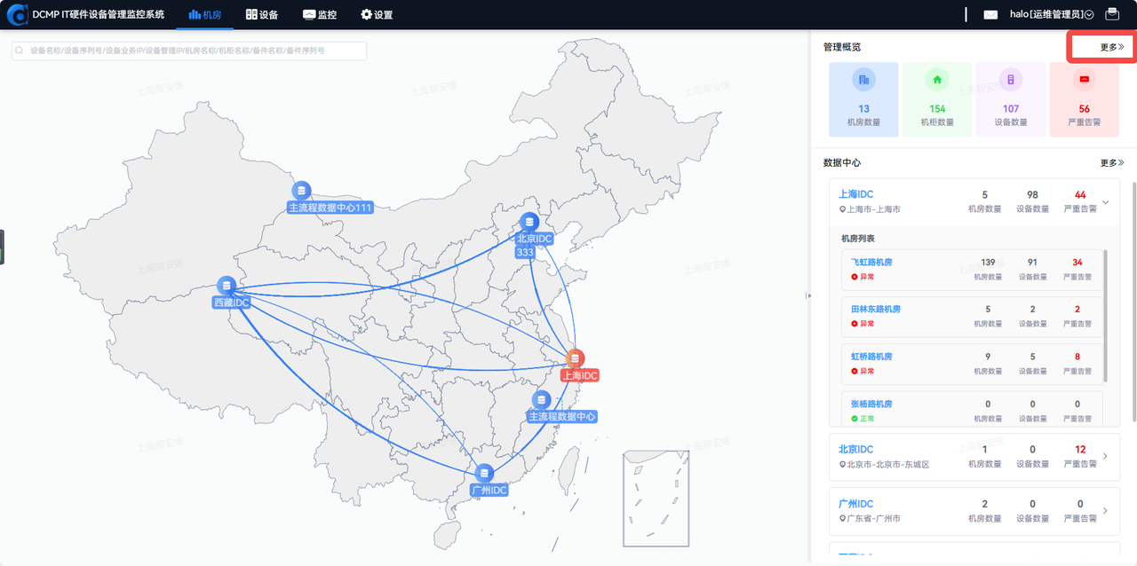
Task: Click the printer icon in the header
Action: 1112,14
